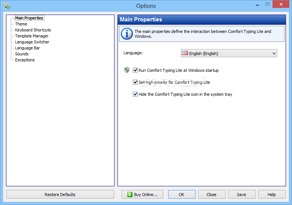This screenshot has height=205, width=292.
Task: Select Language Bar item
Action: (x=27, y=48)
